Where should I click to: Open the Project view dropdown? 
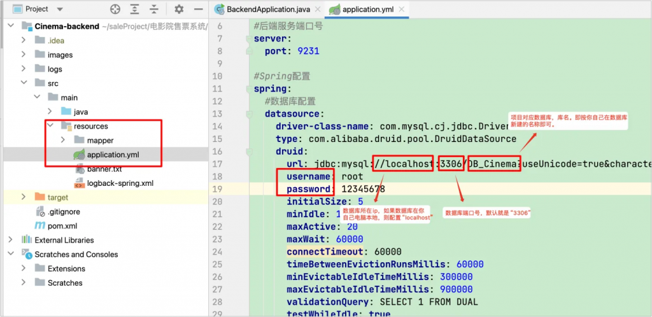60,10
